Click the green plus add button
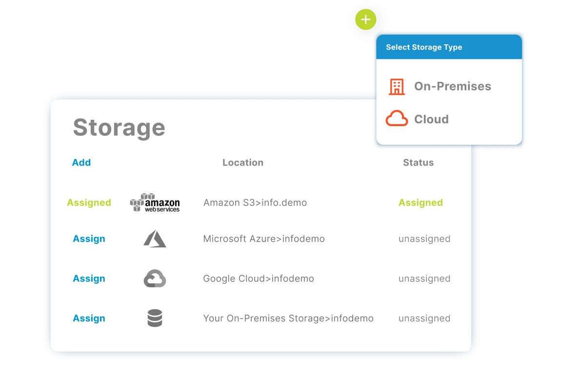Screen dimensions: 562x374 365,20
